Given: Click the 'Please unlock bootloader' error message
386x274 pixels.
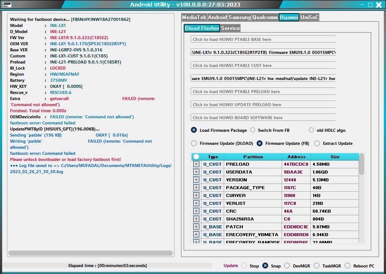Looking at the screenshot, I should coord(65,159).
